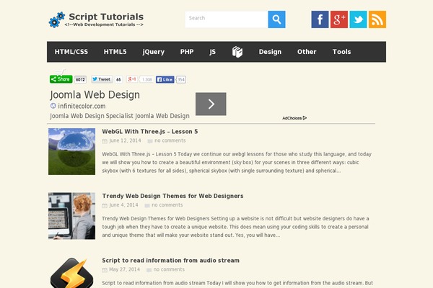This screenshot has width=433, height=288.
Task: Click the green Share button
Action: pos(61,79)
